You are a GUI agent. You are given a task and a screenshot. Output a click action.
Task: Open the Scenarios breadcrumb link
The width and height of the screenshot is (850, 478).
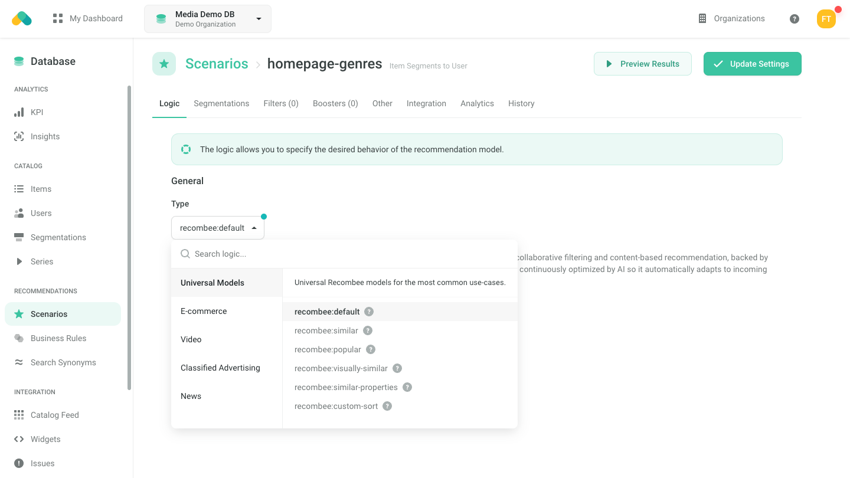(x=217, y=64)
